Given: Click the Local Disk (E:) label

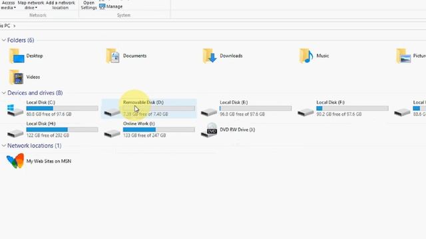Looking at the screenshot, I should point(234,102).
